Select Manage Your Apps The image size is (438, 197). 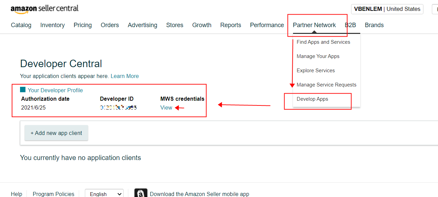pos(318,56)
